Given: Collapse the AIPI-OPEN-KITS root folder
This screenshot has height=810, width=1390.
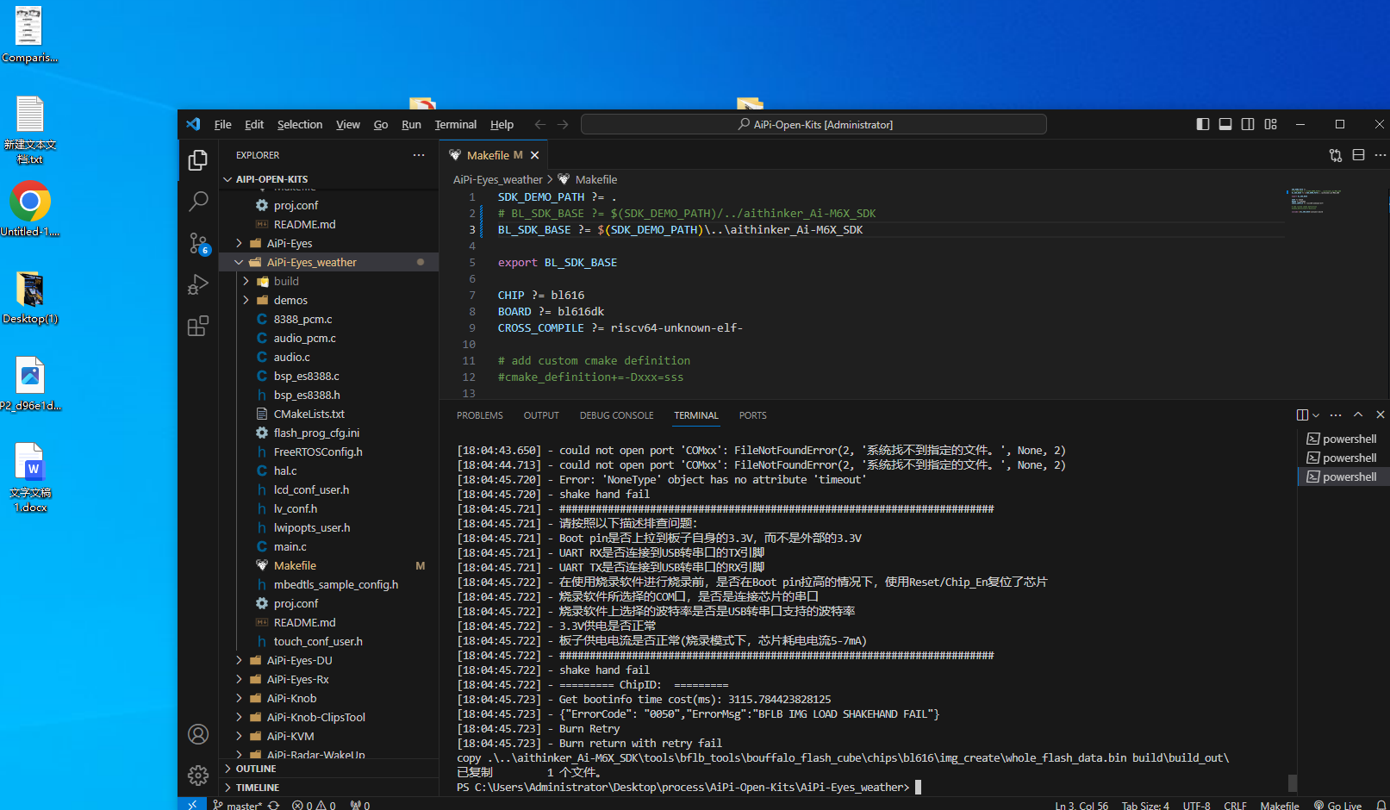Looking at the screenshot, I should pos(329,179).
